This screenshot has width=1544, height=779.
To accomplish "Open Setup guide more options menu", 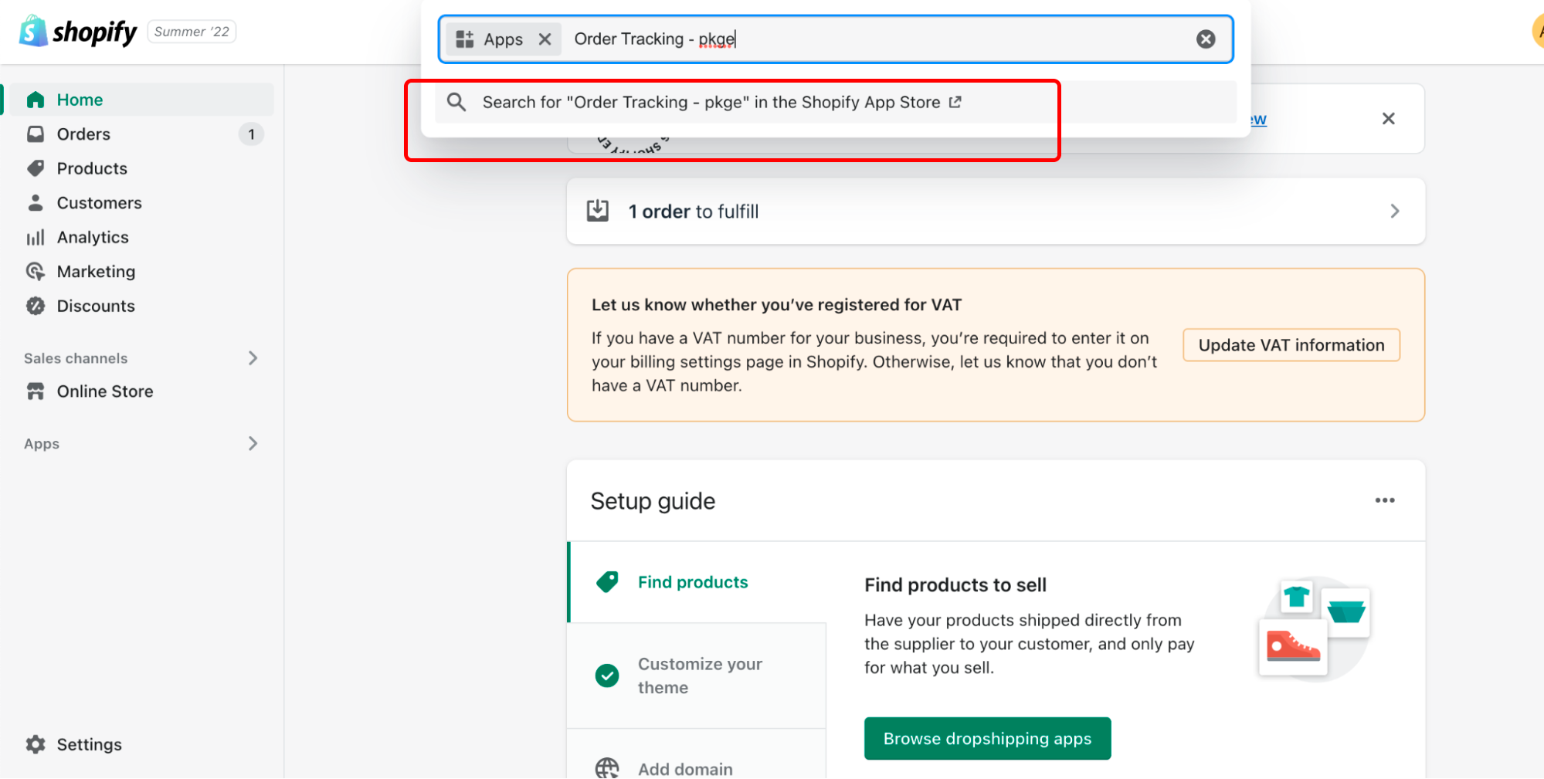I will pyautogui.click(x=1385, y=500).
